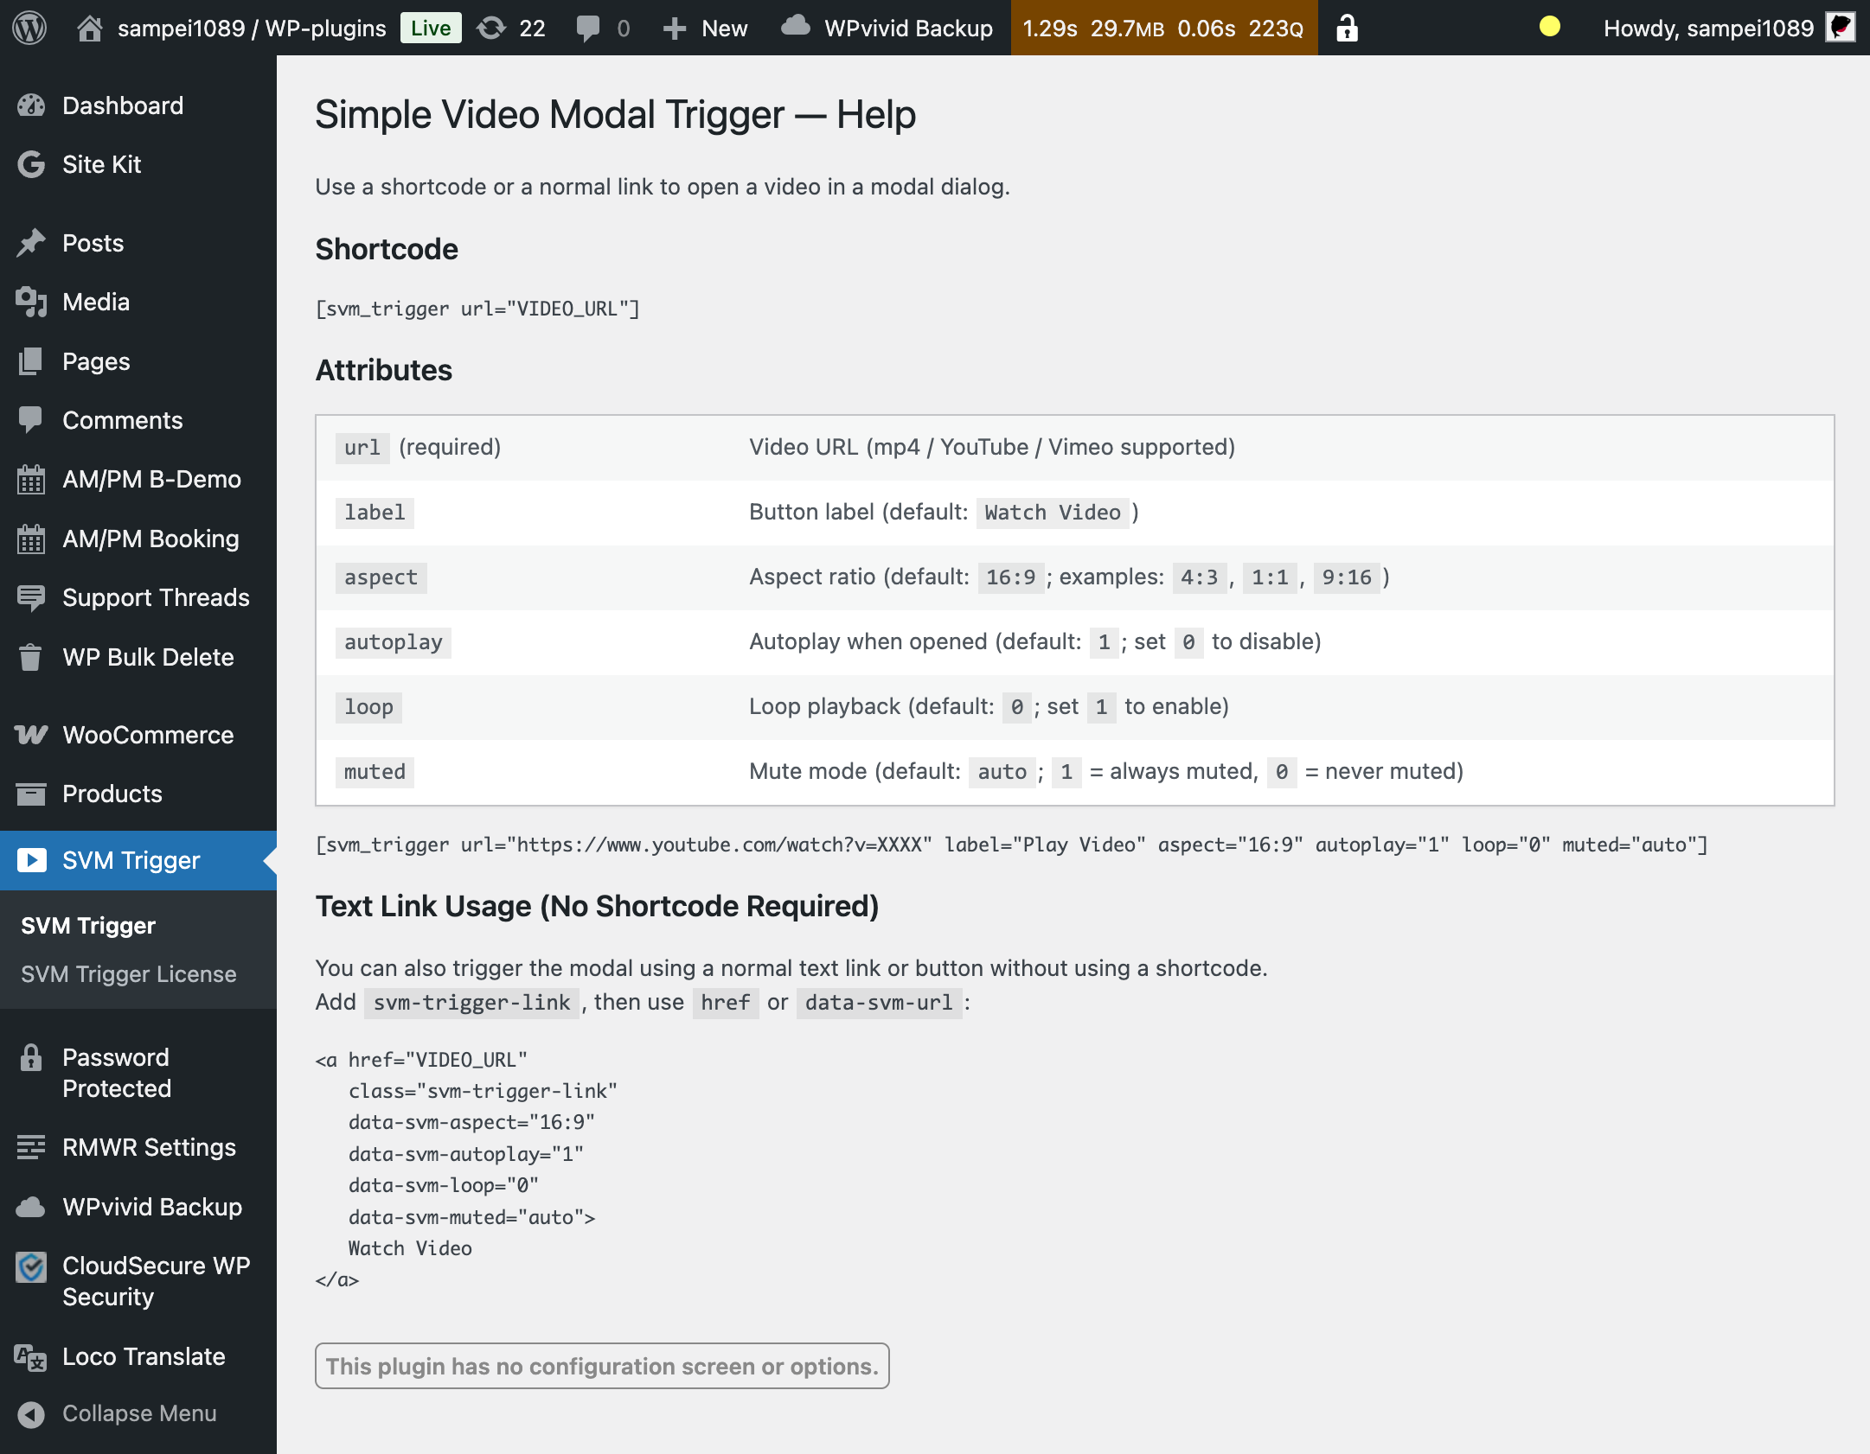Open the user avatar thumbnail
Image resolution: width=1870 pixels, height=1454 pixels.
click(1841, 28)
